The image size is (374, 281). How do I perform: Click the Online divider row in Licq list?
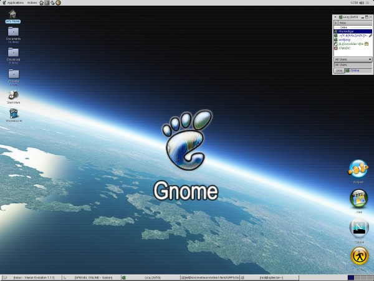point(353,27)
